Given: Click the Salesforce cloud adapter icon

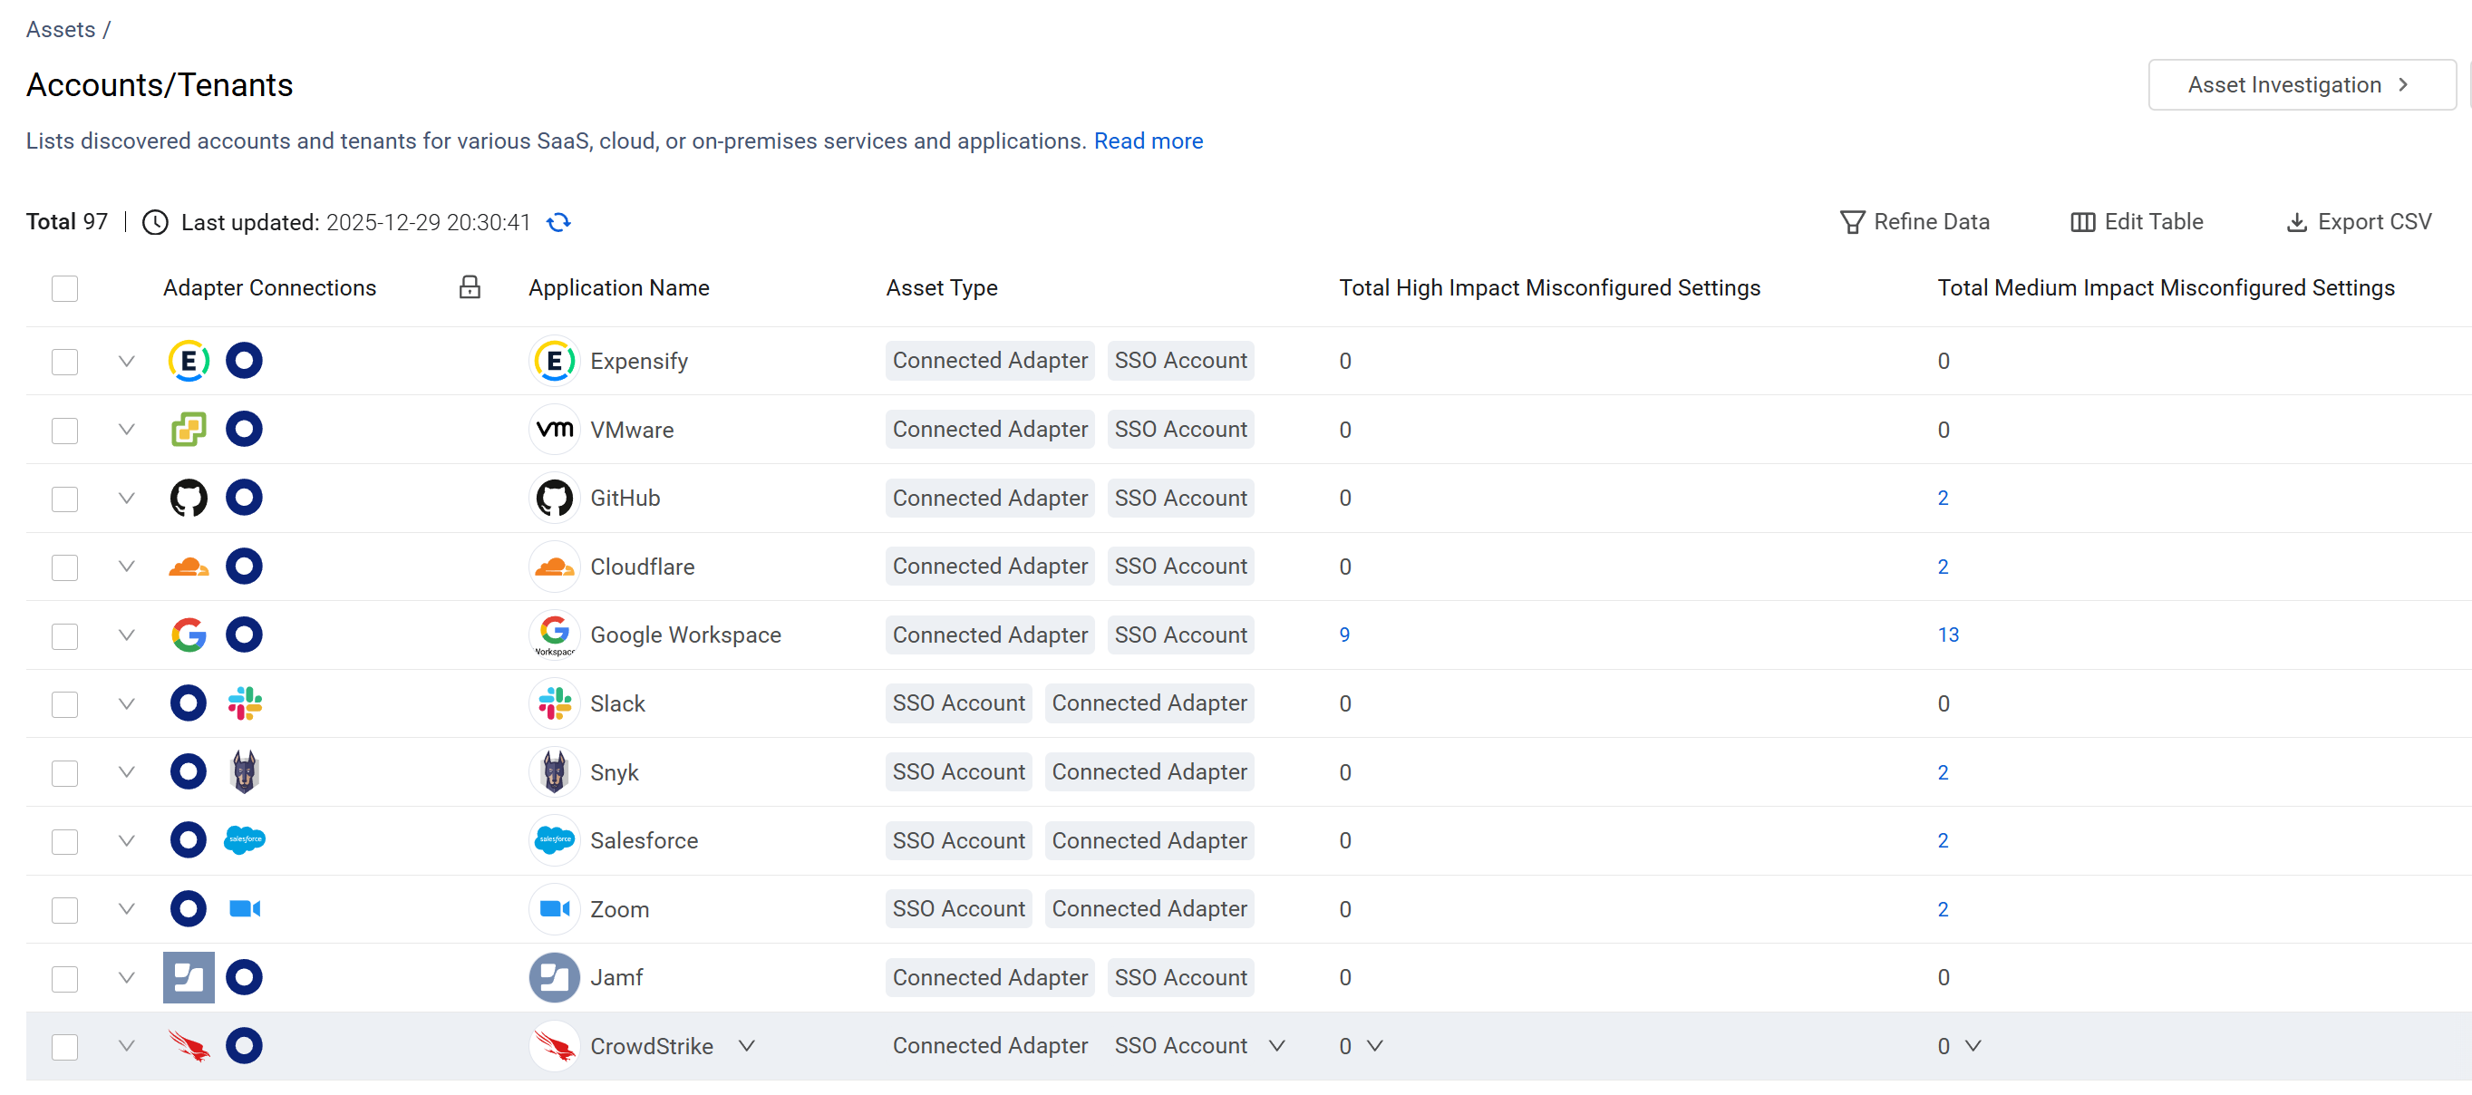Looking at the screenshot, I should 245,840.
